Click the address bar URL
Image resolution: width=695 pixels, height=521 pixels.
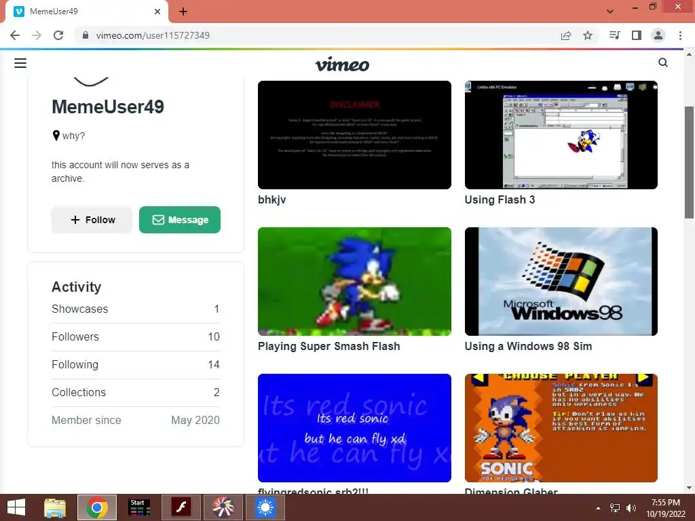tap(153, 35)
